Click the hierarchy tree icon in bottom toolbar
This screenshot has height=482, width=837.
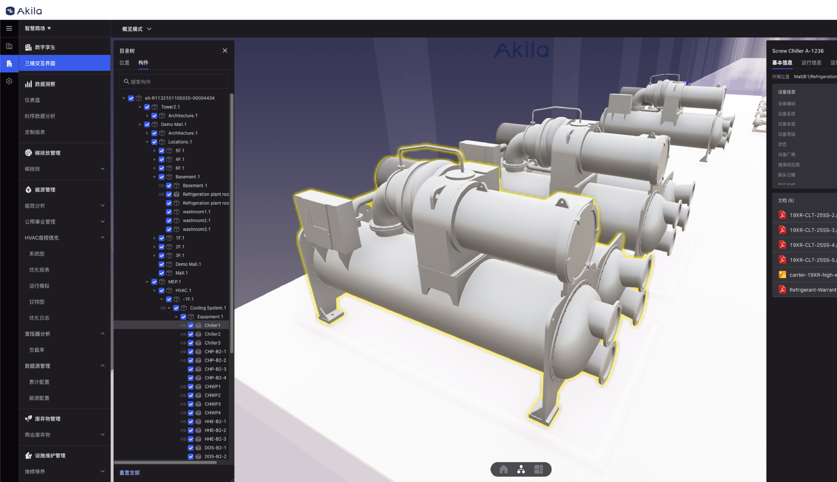point(521,469)
